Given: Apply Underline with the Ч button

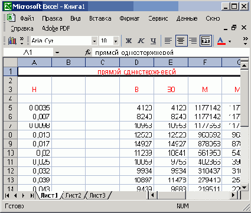Looking at the screenshot, I should (x=153, y=41).
